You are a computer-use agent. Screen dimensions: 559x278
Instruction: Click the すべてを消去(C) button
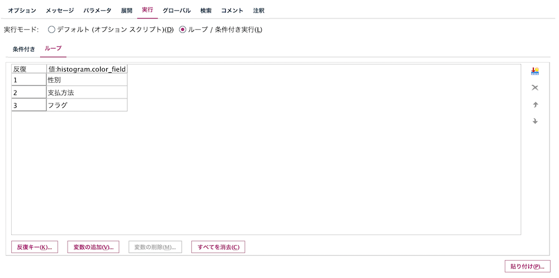[218, 247]
